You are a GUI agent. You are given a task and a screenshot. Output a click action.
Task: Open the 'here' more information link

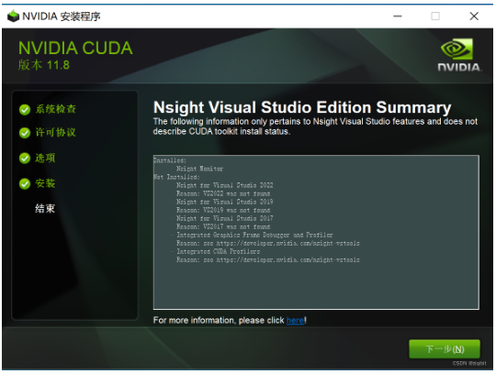[295, 320]
